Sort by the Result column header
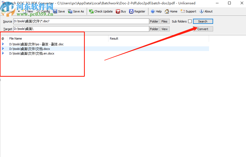This screenshot has width=246, height=157. pyautogui.click(x=114, y=39)
